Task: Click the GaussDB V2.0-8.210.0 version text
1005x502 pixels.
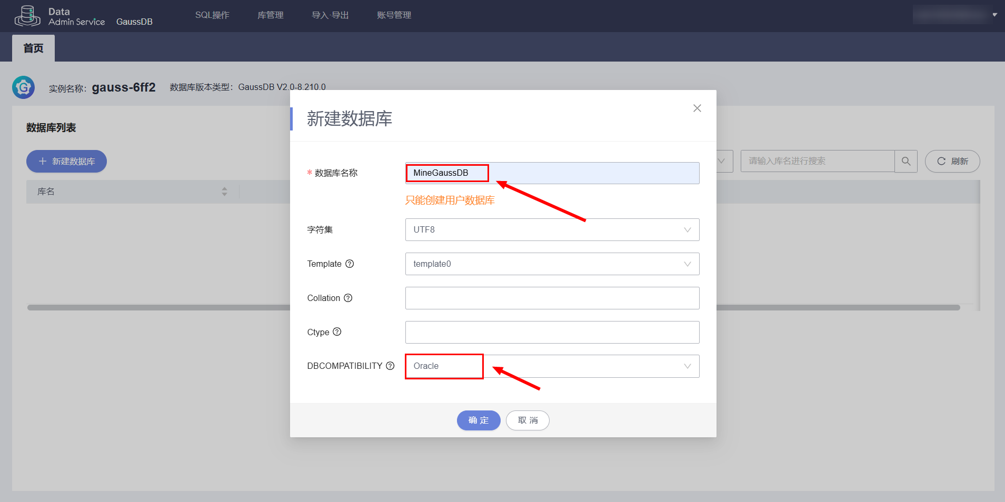Action: click(x=282, y=87)
